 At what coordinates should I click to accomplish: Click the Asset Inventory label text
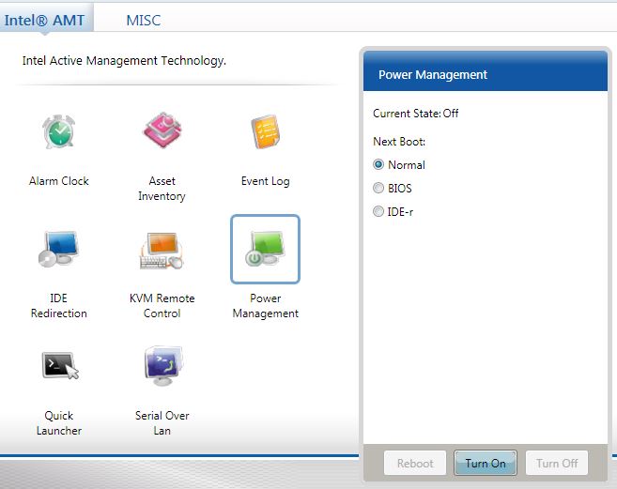click(x=162, y=189)
